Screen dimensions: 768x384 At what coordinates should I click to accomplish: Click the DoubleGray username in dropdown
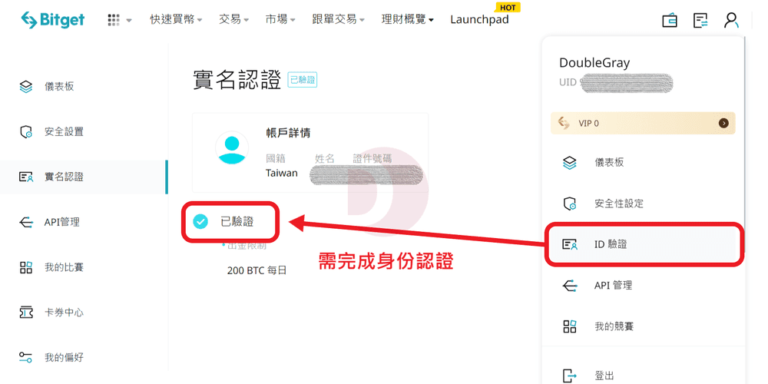[594, 63]
